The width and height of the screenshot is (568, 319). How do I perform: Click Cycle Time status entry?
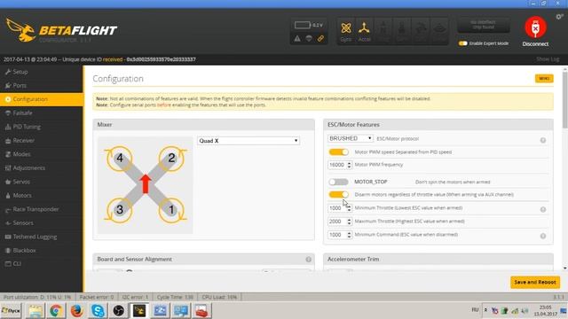[175, 297]
